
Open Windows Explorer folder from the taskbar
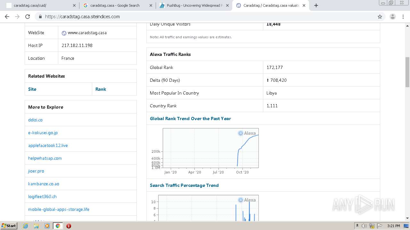[x=36, y=226]
